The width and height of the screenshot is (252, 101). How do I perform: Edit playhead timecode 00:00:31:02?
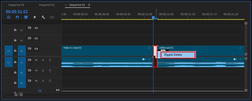[17, 12]
